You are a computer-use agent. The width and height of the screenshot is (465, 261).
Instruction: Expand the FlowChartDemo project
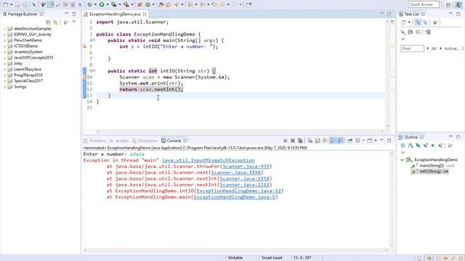(4, 41)
